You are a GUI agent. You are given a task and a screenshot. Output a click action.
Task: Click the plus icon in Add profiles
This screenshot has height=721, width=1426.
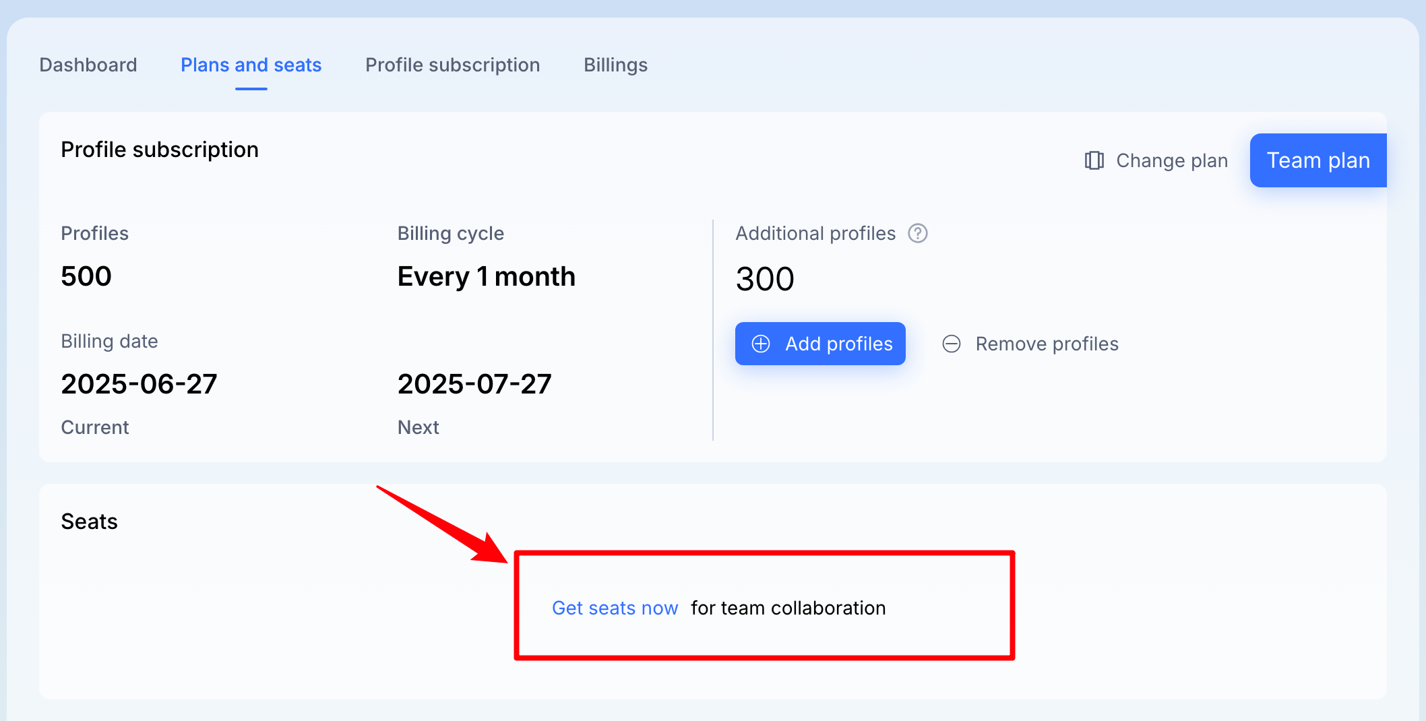(761, 344)
